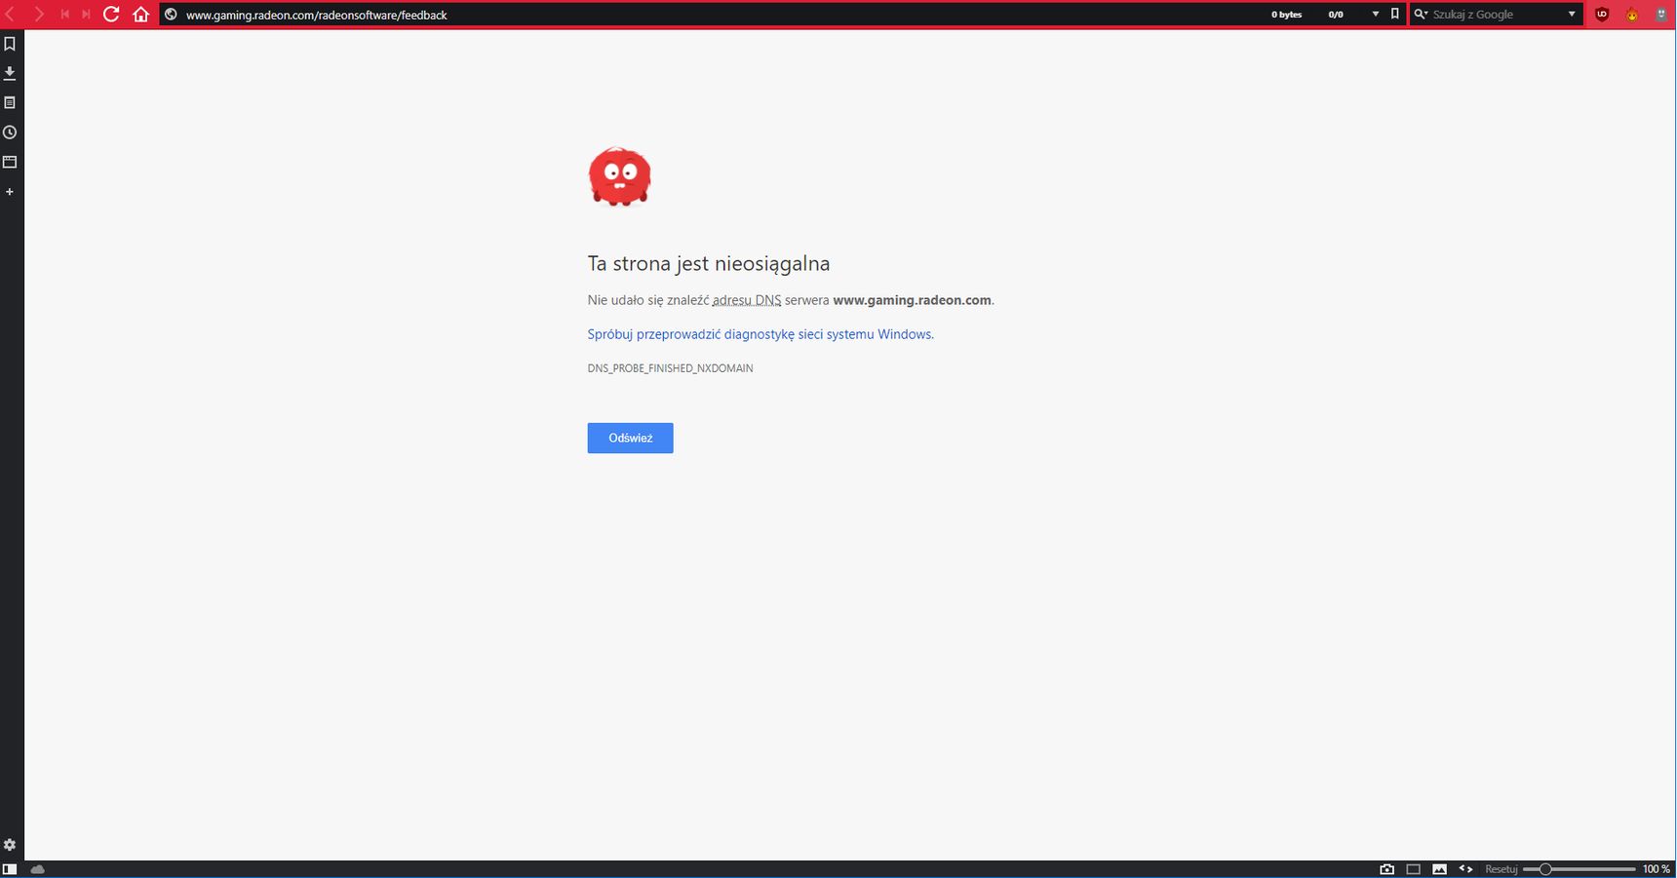Expand the address bar history dropdown arrow
The width and height of the screenshot is (1677, 878).
[1376, 15]
